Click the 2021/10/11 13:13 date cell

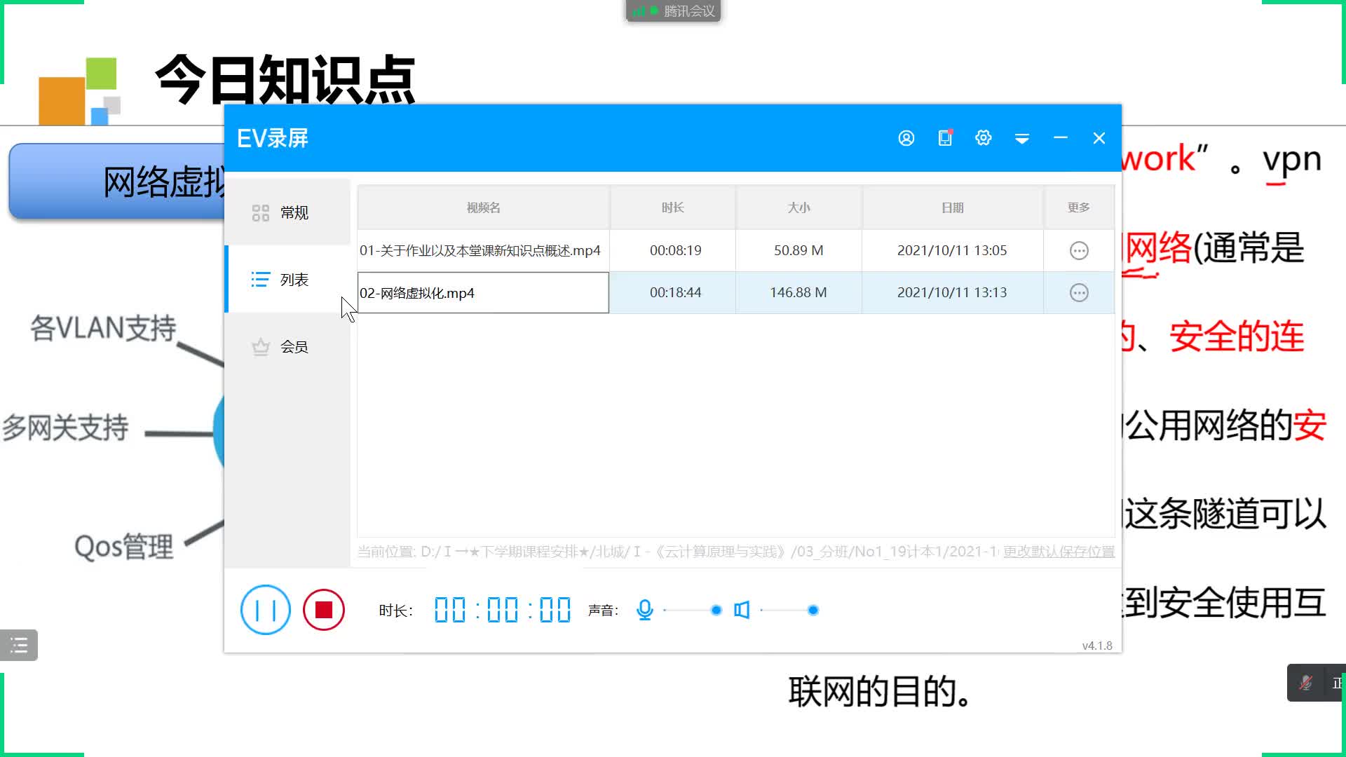(952, 292)
